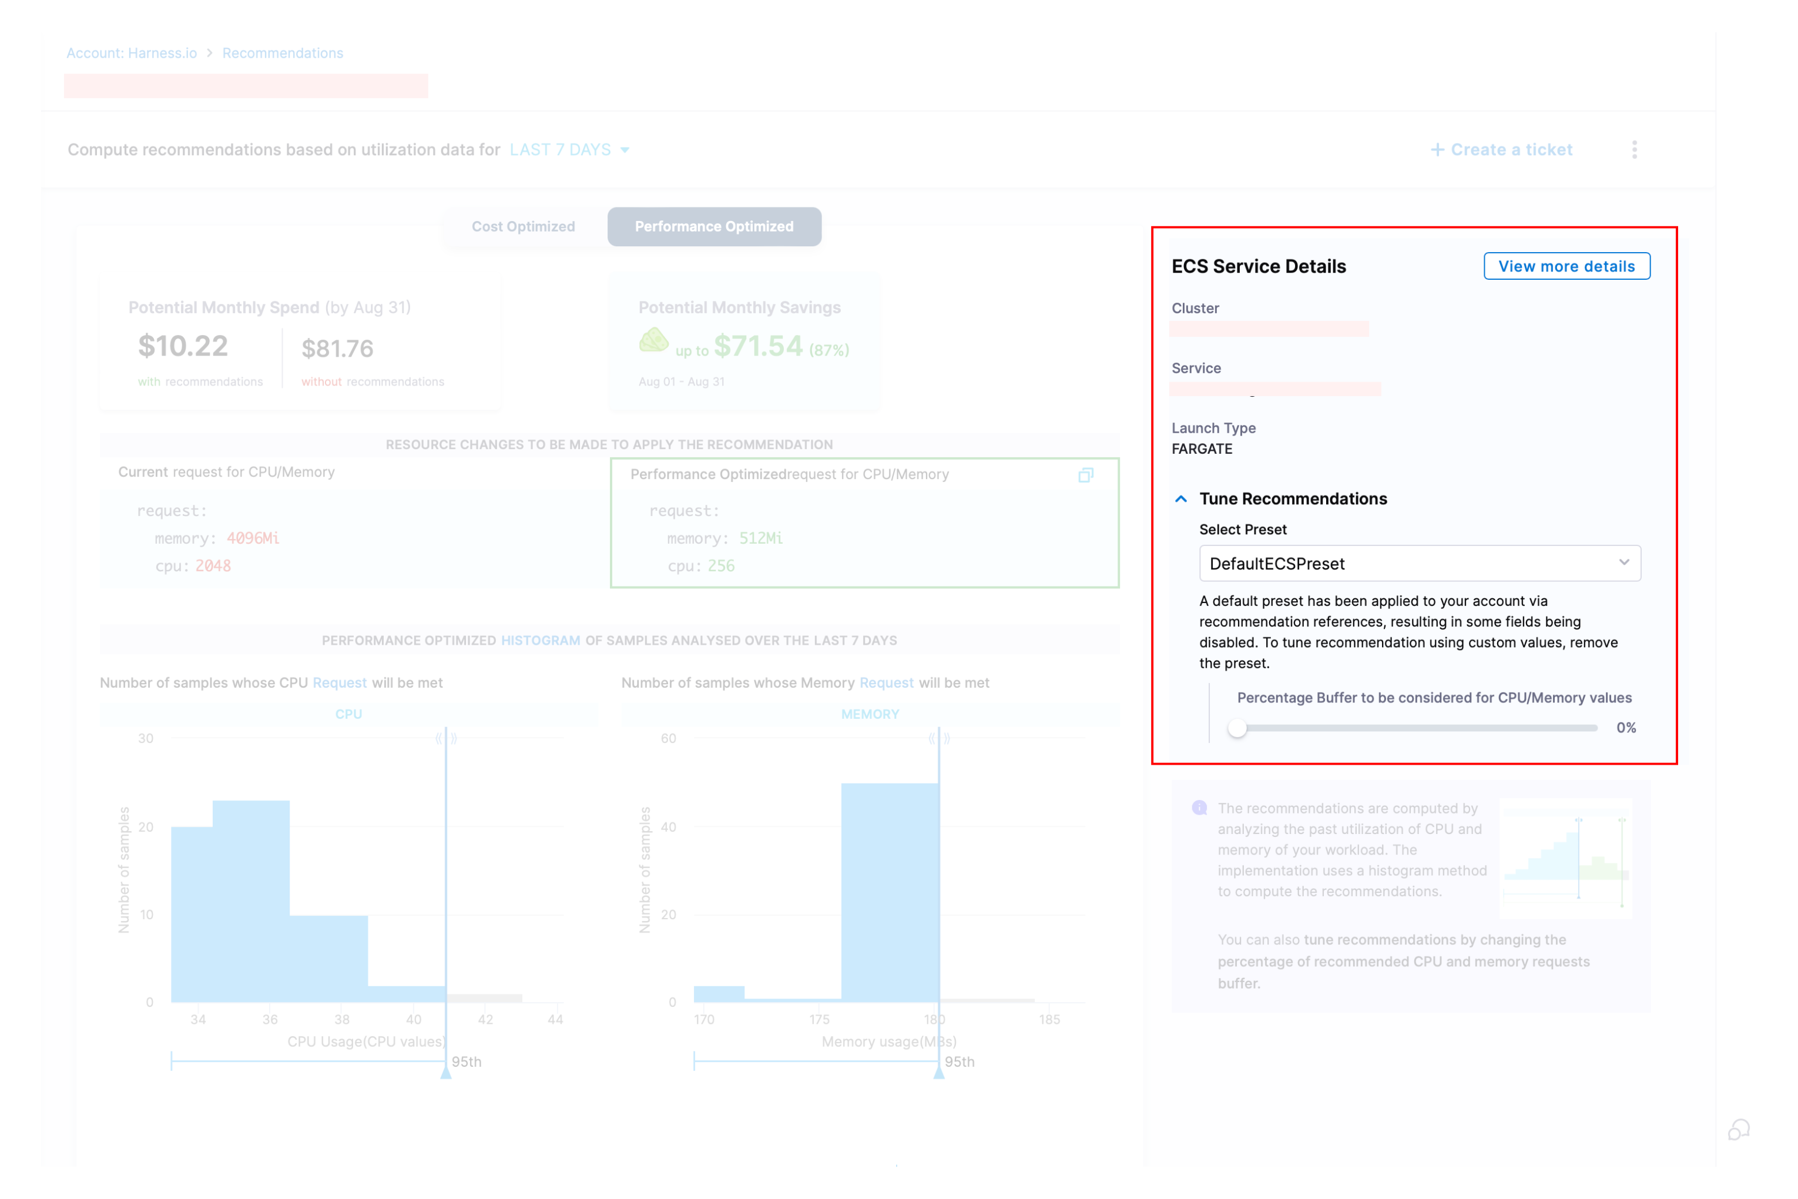The image size is (1798, 1199).
Task: Click the View more details button
Action: click(x=1566, y=266)
